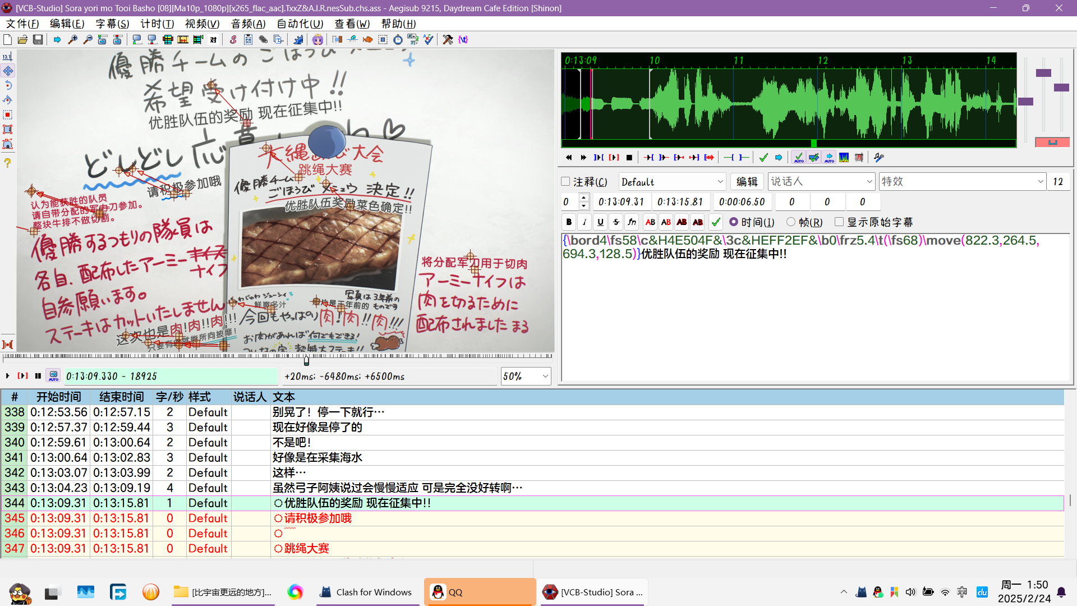
Task: Launch the spell checker icon
Action: click(429, 40)
